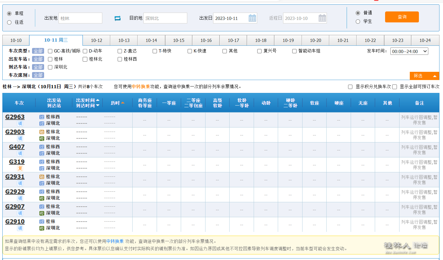The height and width of the screenshot is (260, 443).
Task: Check 桂林西 departure station filter
Action: click(x=120, y=59)
